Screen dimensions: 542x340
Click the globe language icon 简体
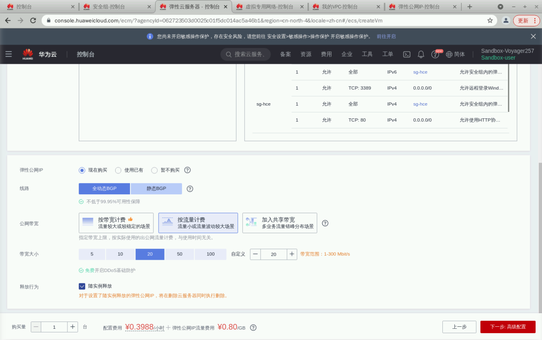pos(455,54)
